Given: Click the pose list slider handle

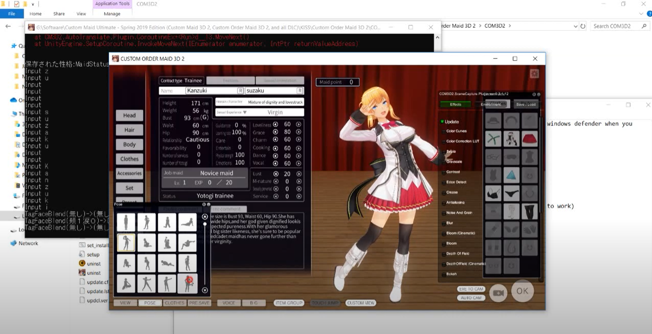Looking at the screenshot, I should click(205, 225).
